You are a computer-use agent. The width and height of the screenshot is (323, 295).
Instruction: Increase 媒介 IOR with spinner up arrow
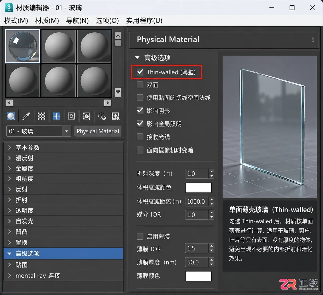pyautogui.click(x=212, y=212)
